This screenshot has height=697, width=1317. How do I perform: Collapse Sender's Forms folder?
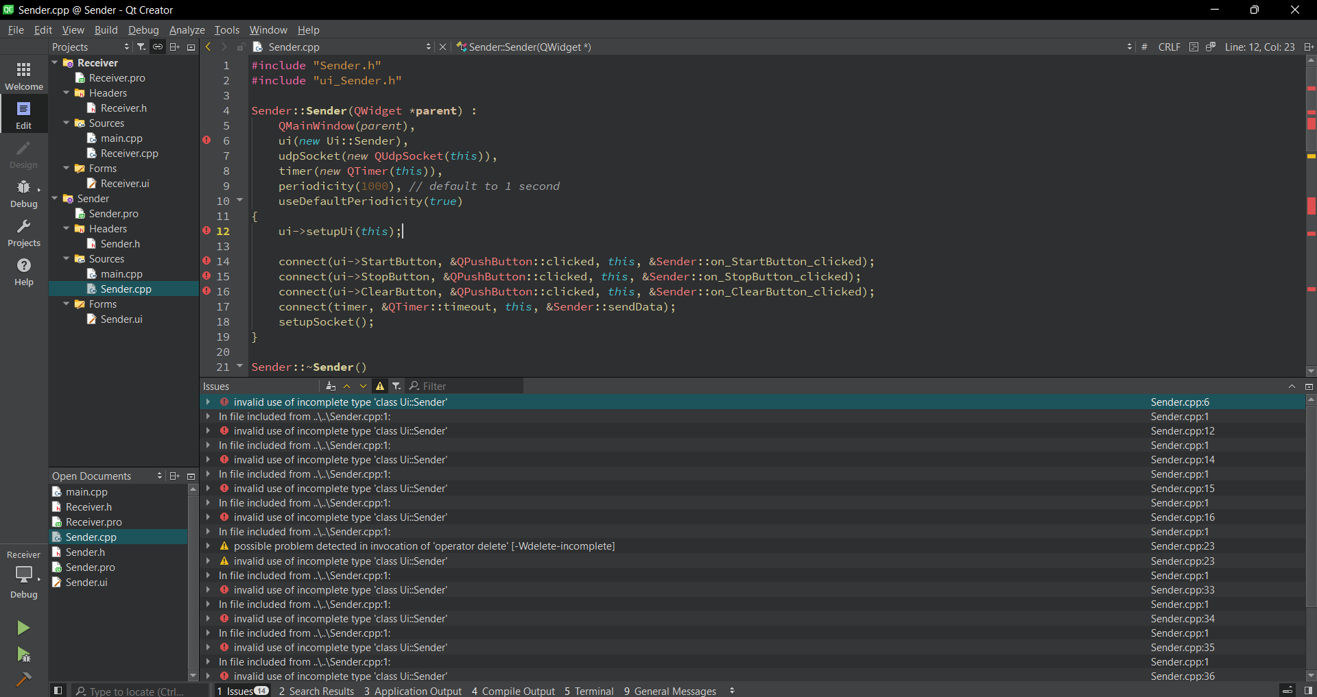click(67, 304)
